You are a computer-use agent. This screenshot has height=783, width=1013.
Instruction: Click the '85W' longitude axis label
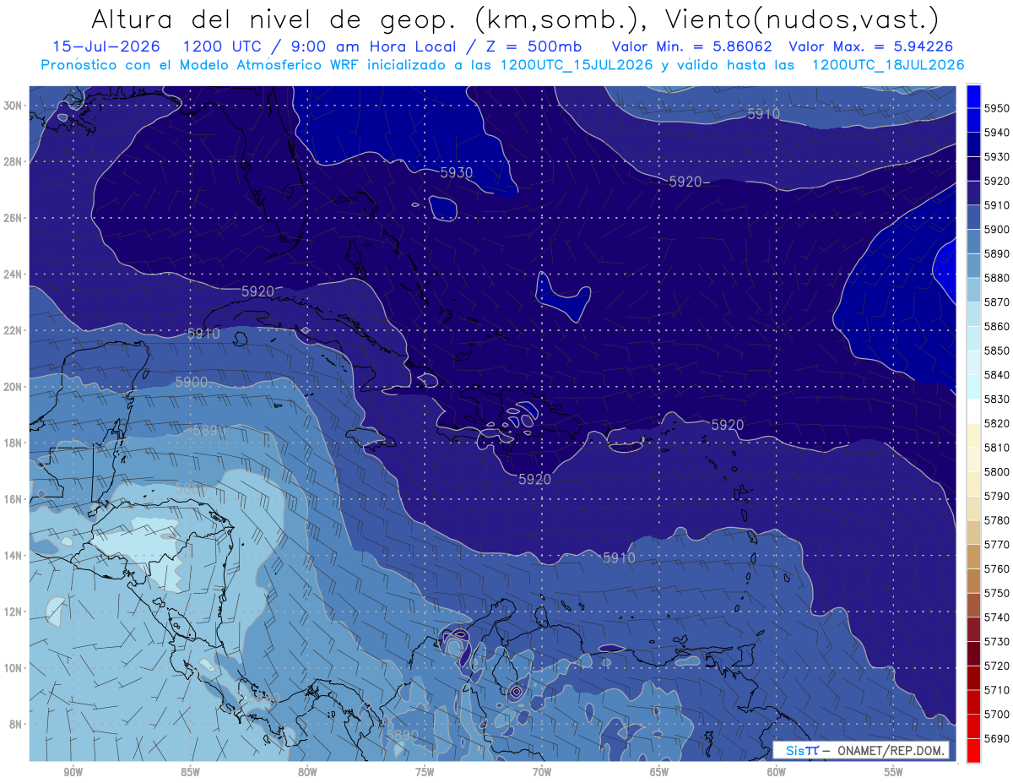tap(190, 772)
